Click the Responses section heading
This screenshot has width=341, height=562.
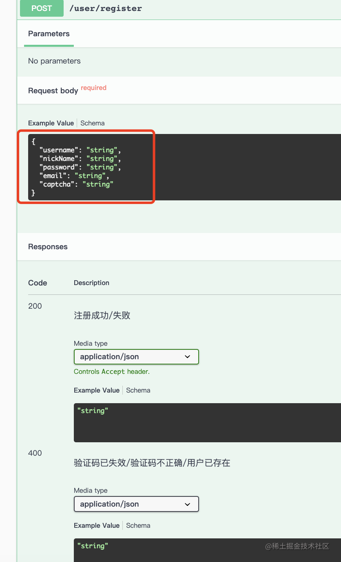point(48,247)
